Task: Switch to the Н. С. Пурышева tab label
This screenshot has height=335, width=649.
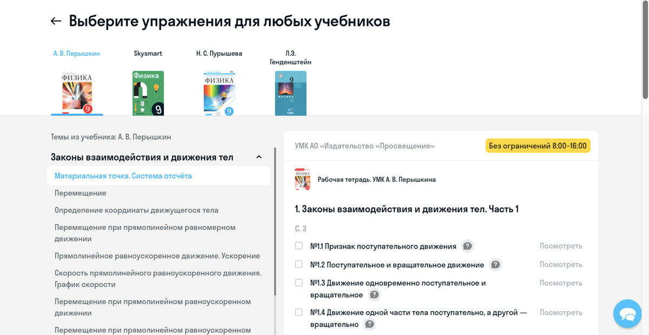Action: [x=219, y=54]
